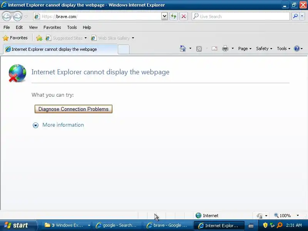The image size is (308, 231).
Task: Expand Suggested Sites dropdown arrow
Action: coord(85,38)
